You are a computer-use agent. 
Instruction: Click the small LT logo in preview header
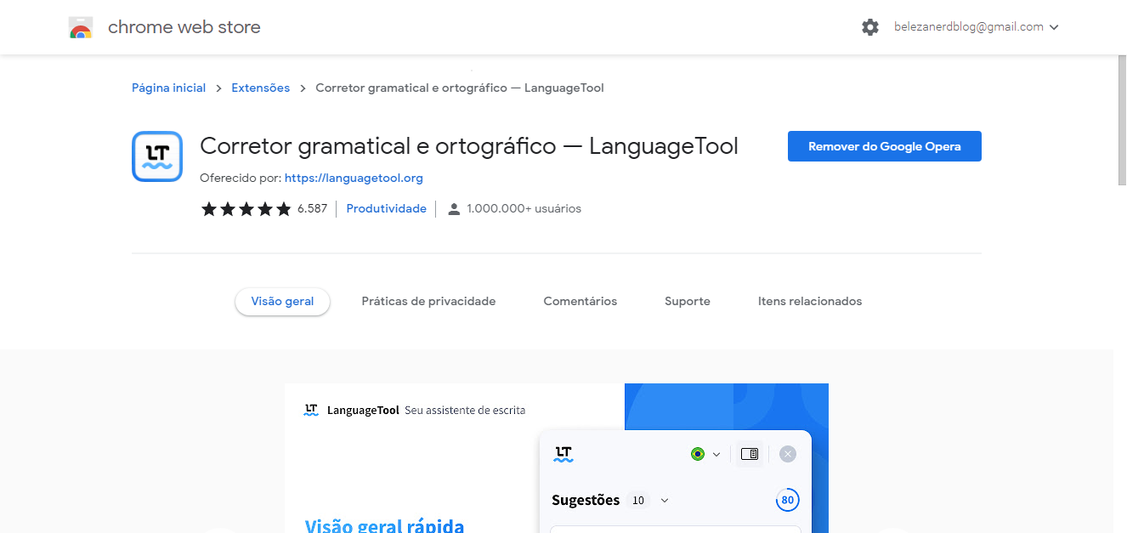[311, 410]
